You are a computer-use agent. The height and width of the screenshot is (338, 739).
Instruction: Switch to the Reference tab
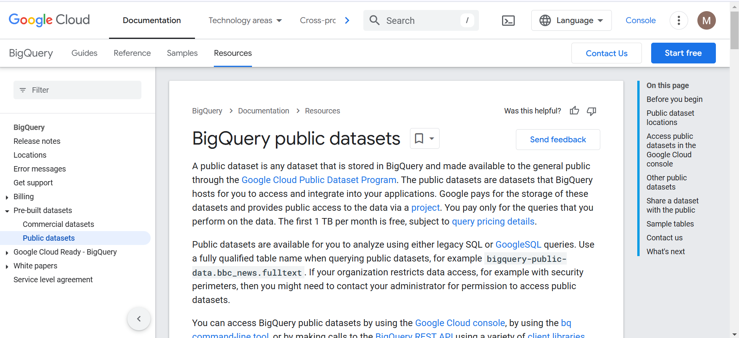[x=132, y=53]
